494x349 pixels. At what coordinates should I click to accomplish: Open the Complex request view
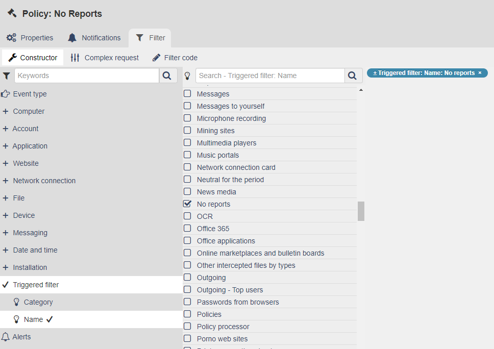coord(105,58)
